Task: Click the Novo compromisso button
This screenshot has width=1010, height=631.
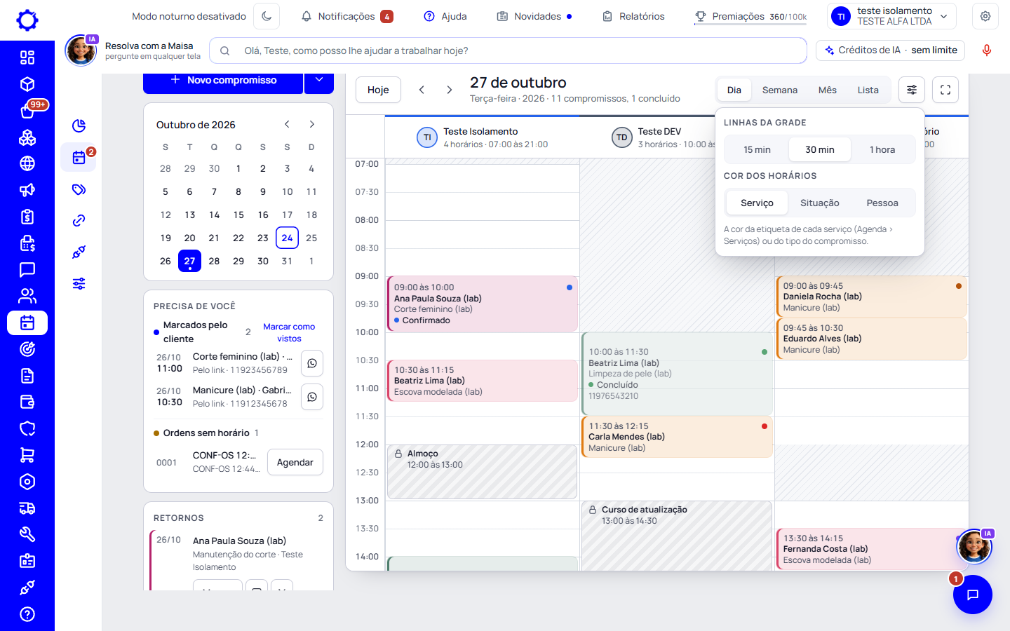Action: pyautogui.click(x=223, y=81)
